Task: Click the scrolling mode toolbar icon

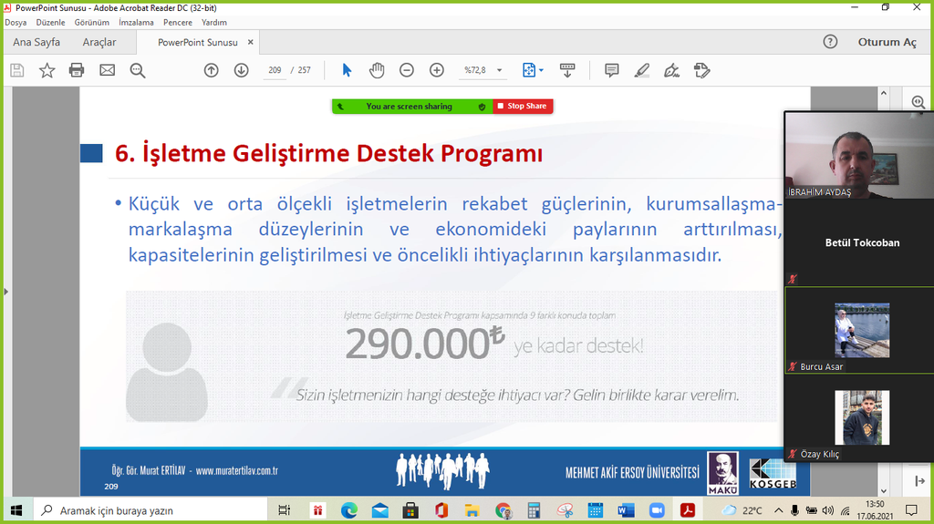Action: [x=567, y=70]
